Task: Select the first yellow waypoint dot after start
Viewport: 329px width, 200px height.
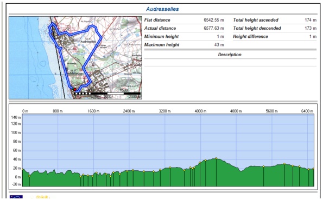Action: tap(29, 176)
